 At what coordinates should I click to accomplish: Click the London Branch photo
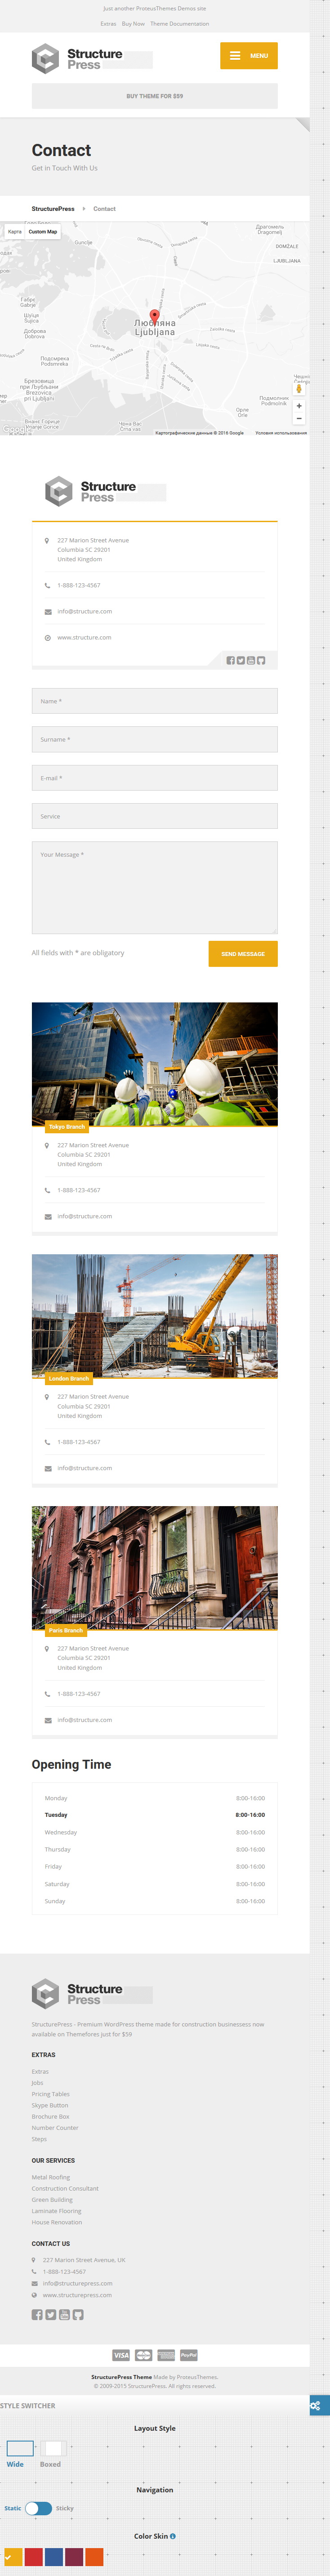(x=155, y=1316)
